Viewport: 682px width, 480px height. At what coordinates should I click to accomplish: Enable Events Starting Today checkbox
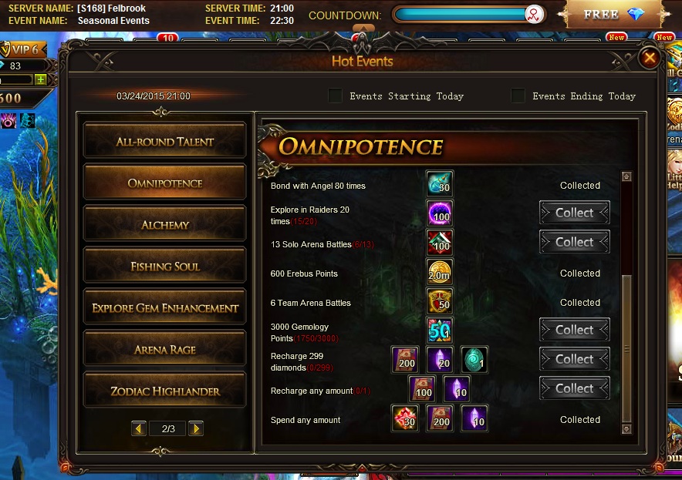click(x=335, y=96)
